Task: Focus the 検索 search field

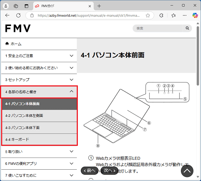Action: [158, 28]
